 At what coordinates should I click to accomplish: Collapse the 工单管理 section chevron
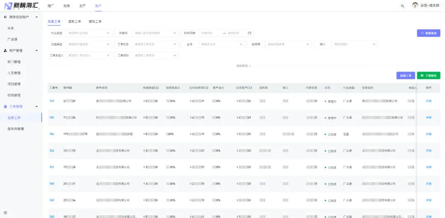tap(37, 107)
